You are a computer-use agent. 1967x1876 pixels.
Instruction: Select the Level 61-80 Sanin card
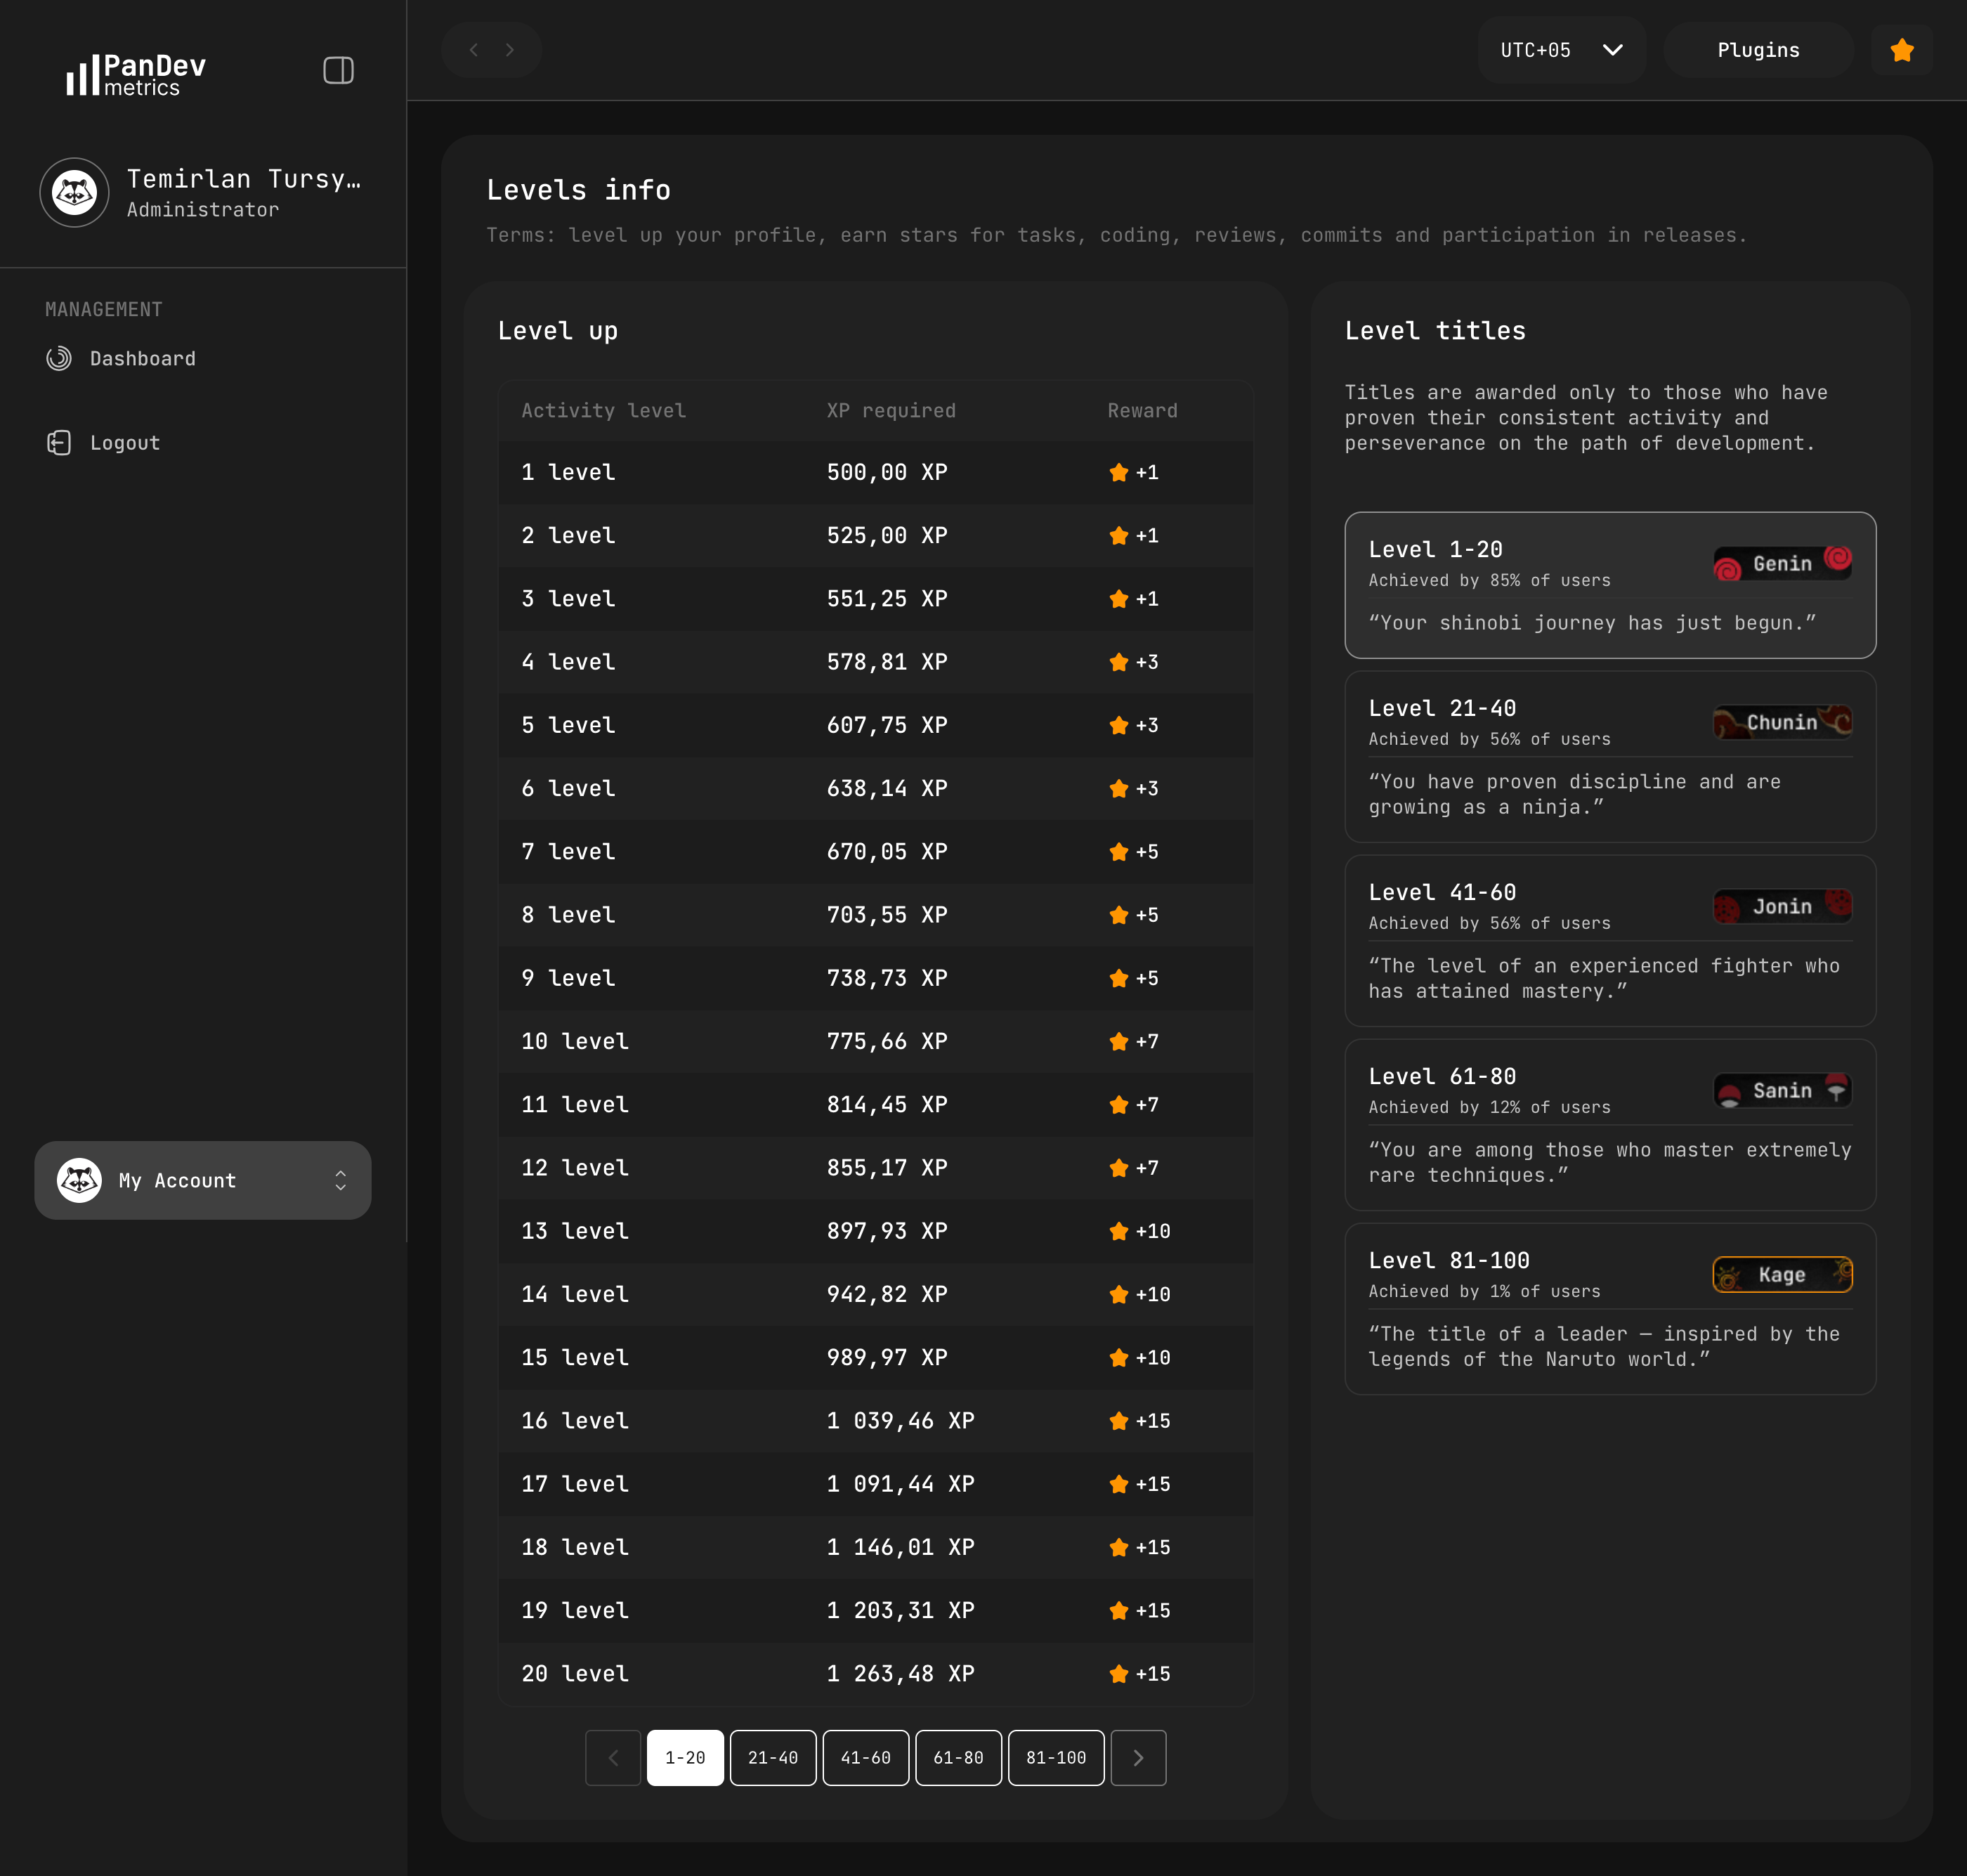[1609, 1125]
